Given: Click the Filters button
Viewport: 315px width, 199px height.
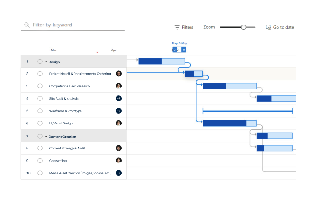Looking at the screenshot, I should (184, 27).
